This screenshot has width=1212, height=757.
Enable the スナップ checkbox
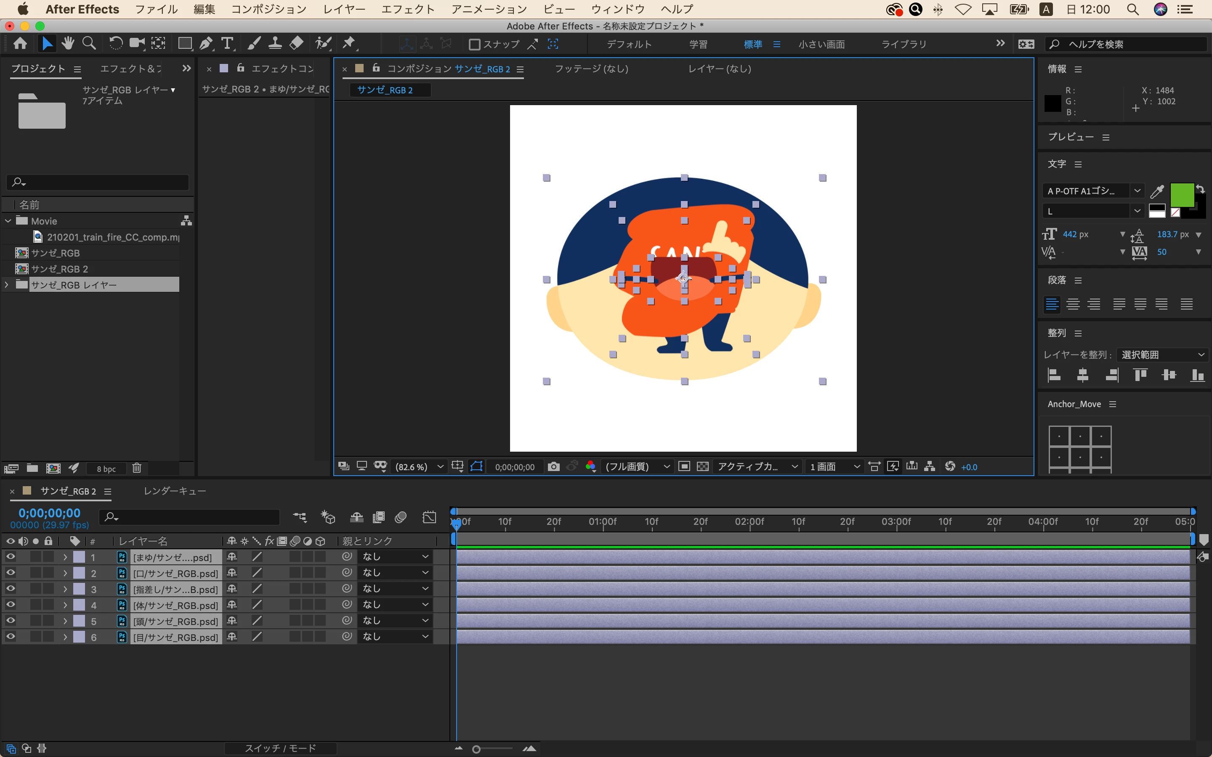474,45
